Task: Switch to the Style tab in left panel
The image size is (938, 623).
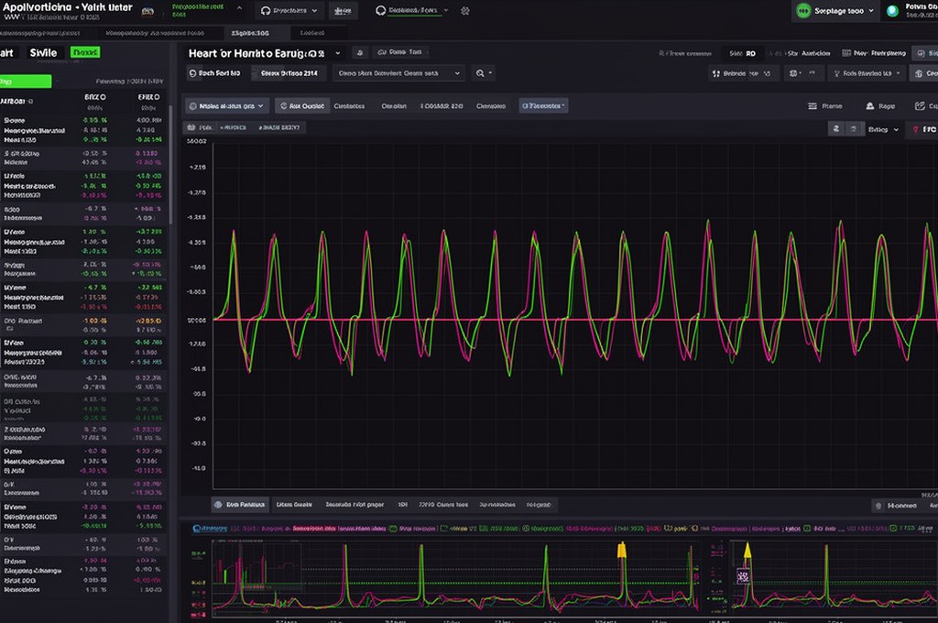Action: pyautogui.click(x=42, y=52)
